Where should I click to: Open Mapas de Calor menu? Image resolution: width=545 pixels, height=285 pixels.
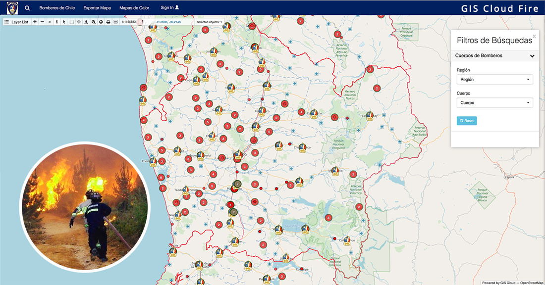point(134,8)
